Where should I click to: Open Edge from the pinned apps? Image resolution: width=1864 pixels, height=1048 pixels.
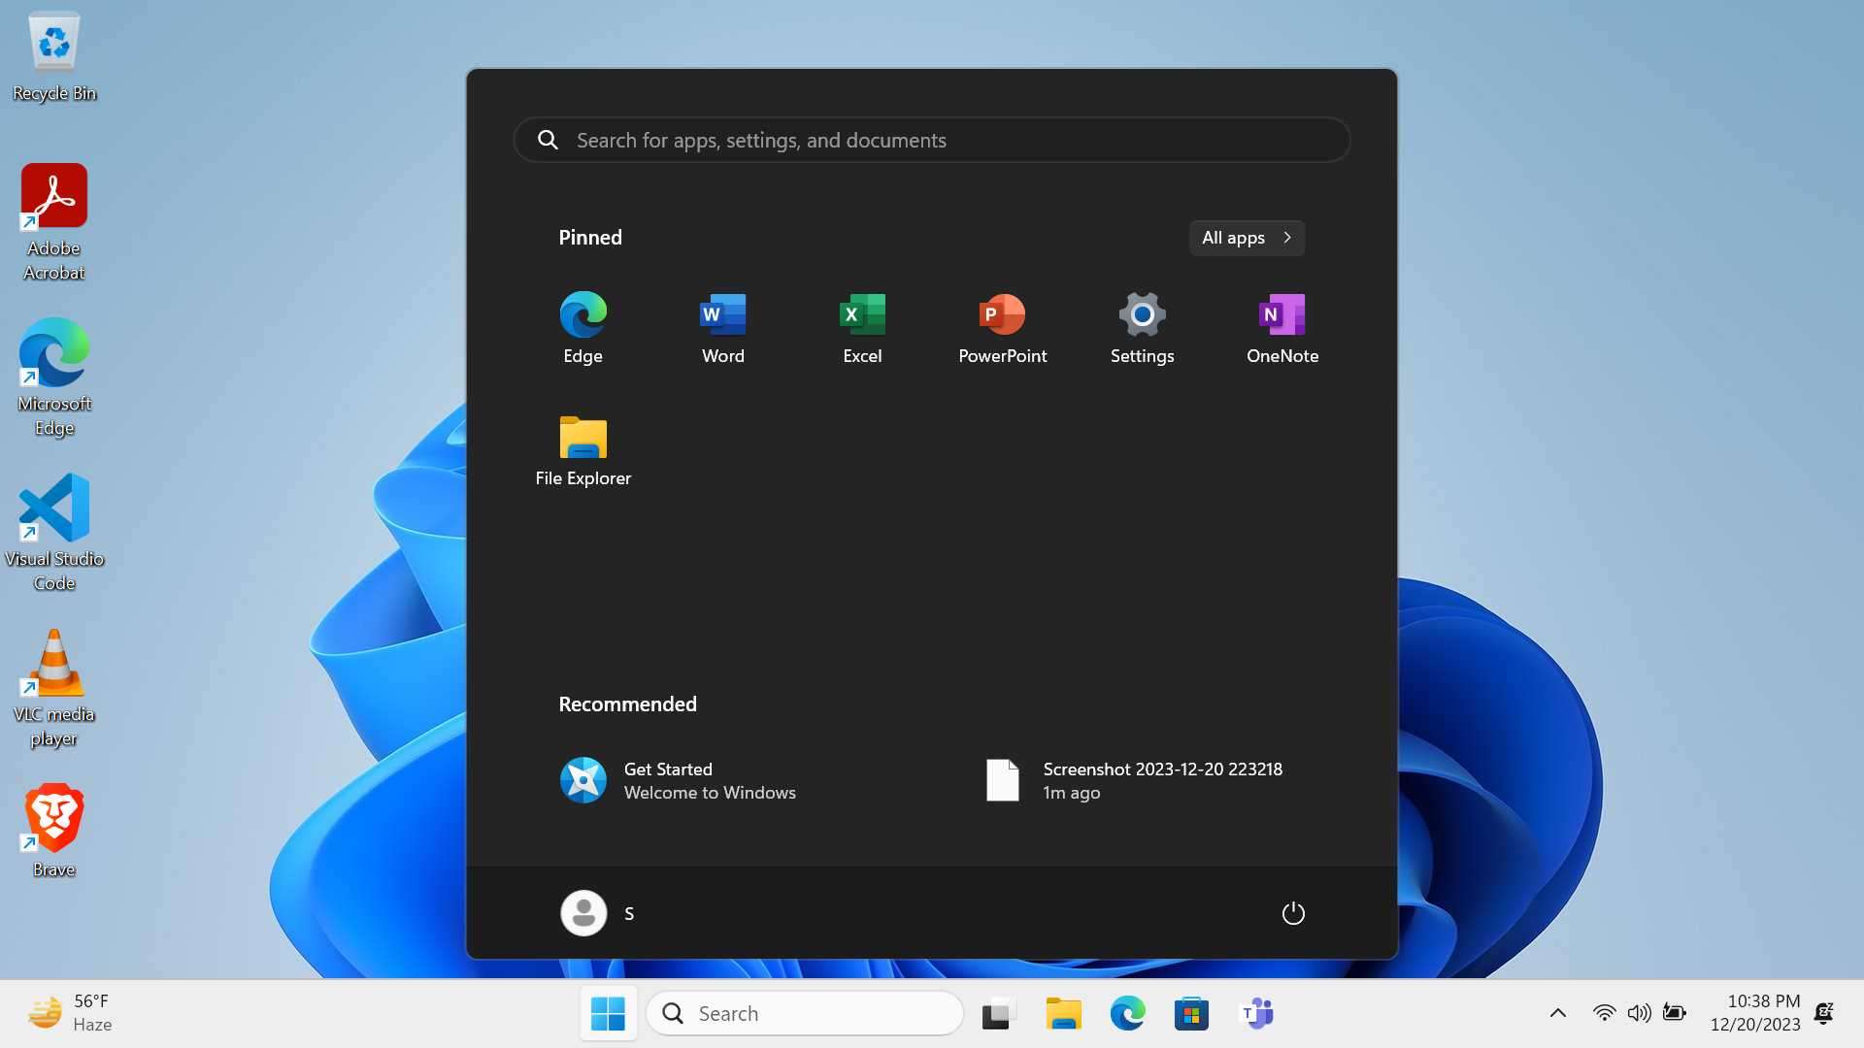582,328
